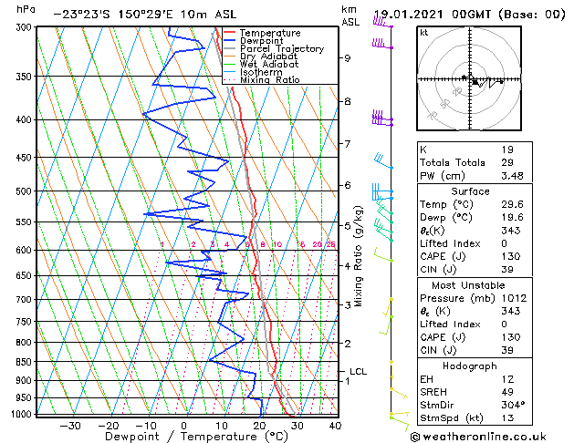Click the 'Dewpoint / Temperature (°C)' axis title
Viewport: 574px width, 443px height.
[196, 437]
